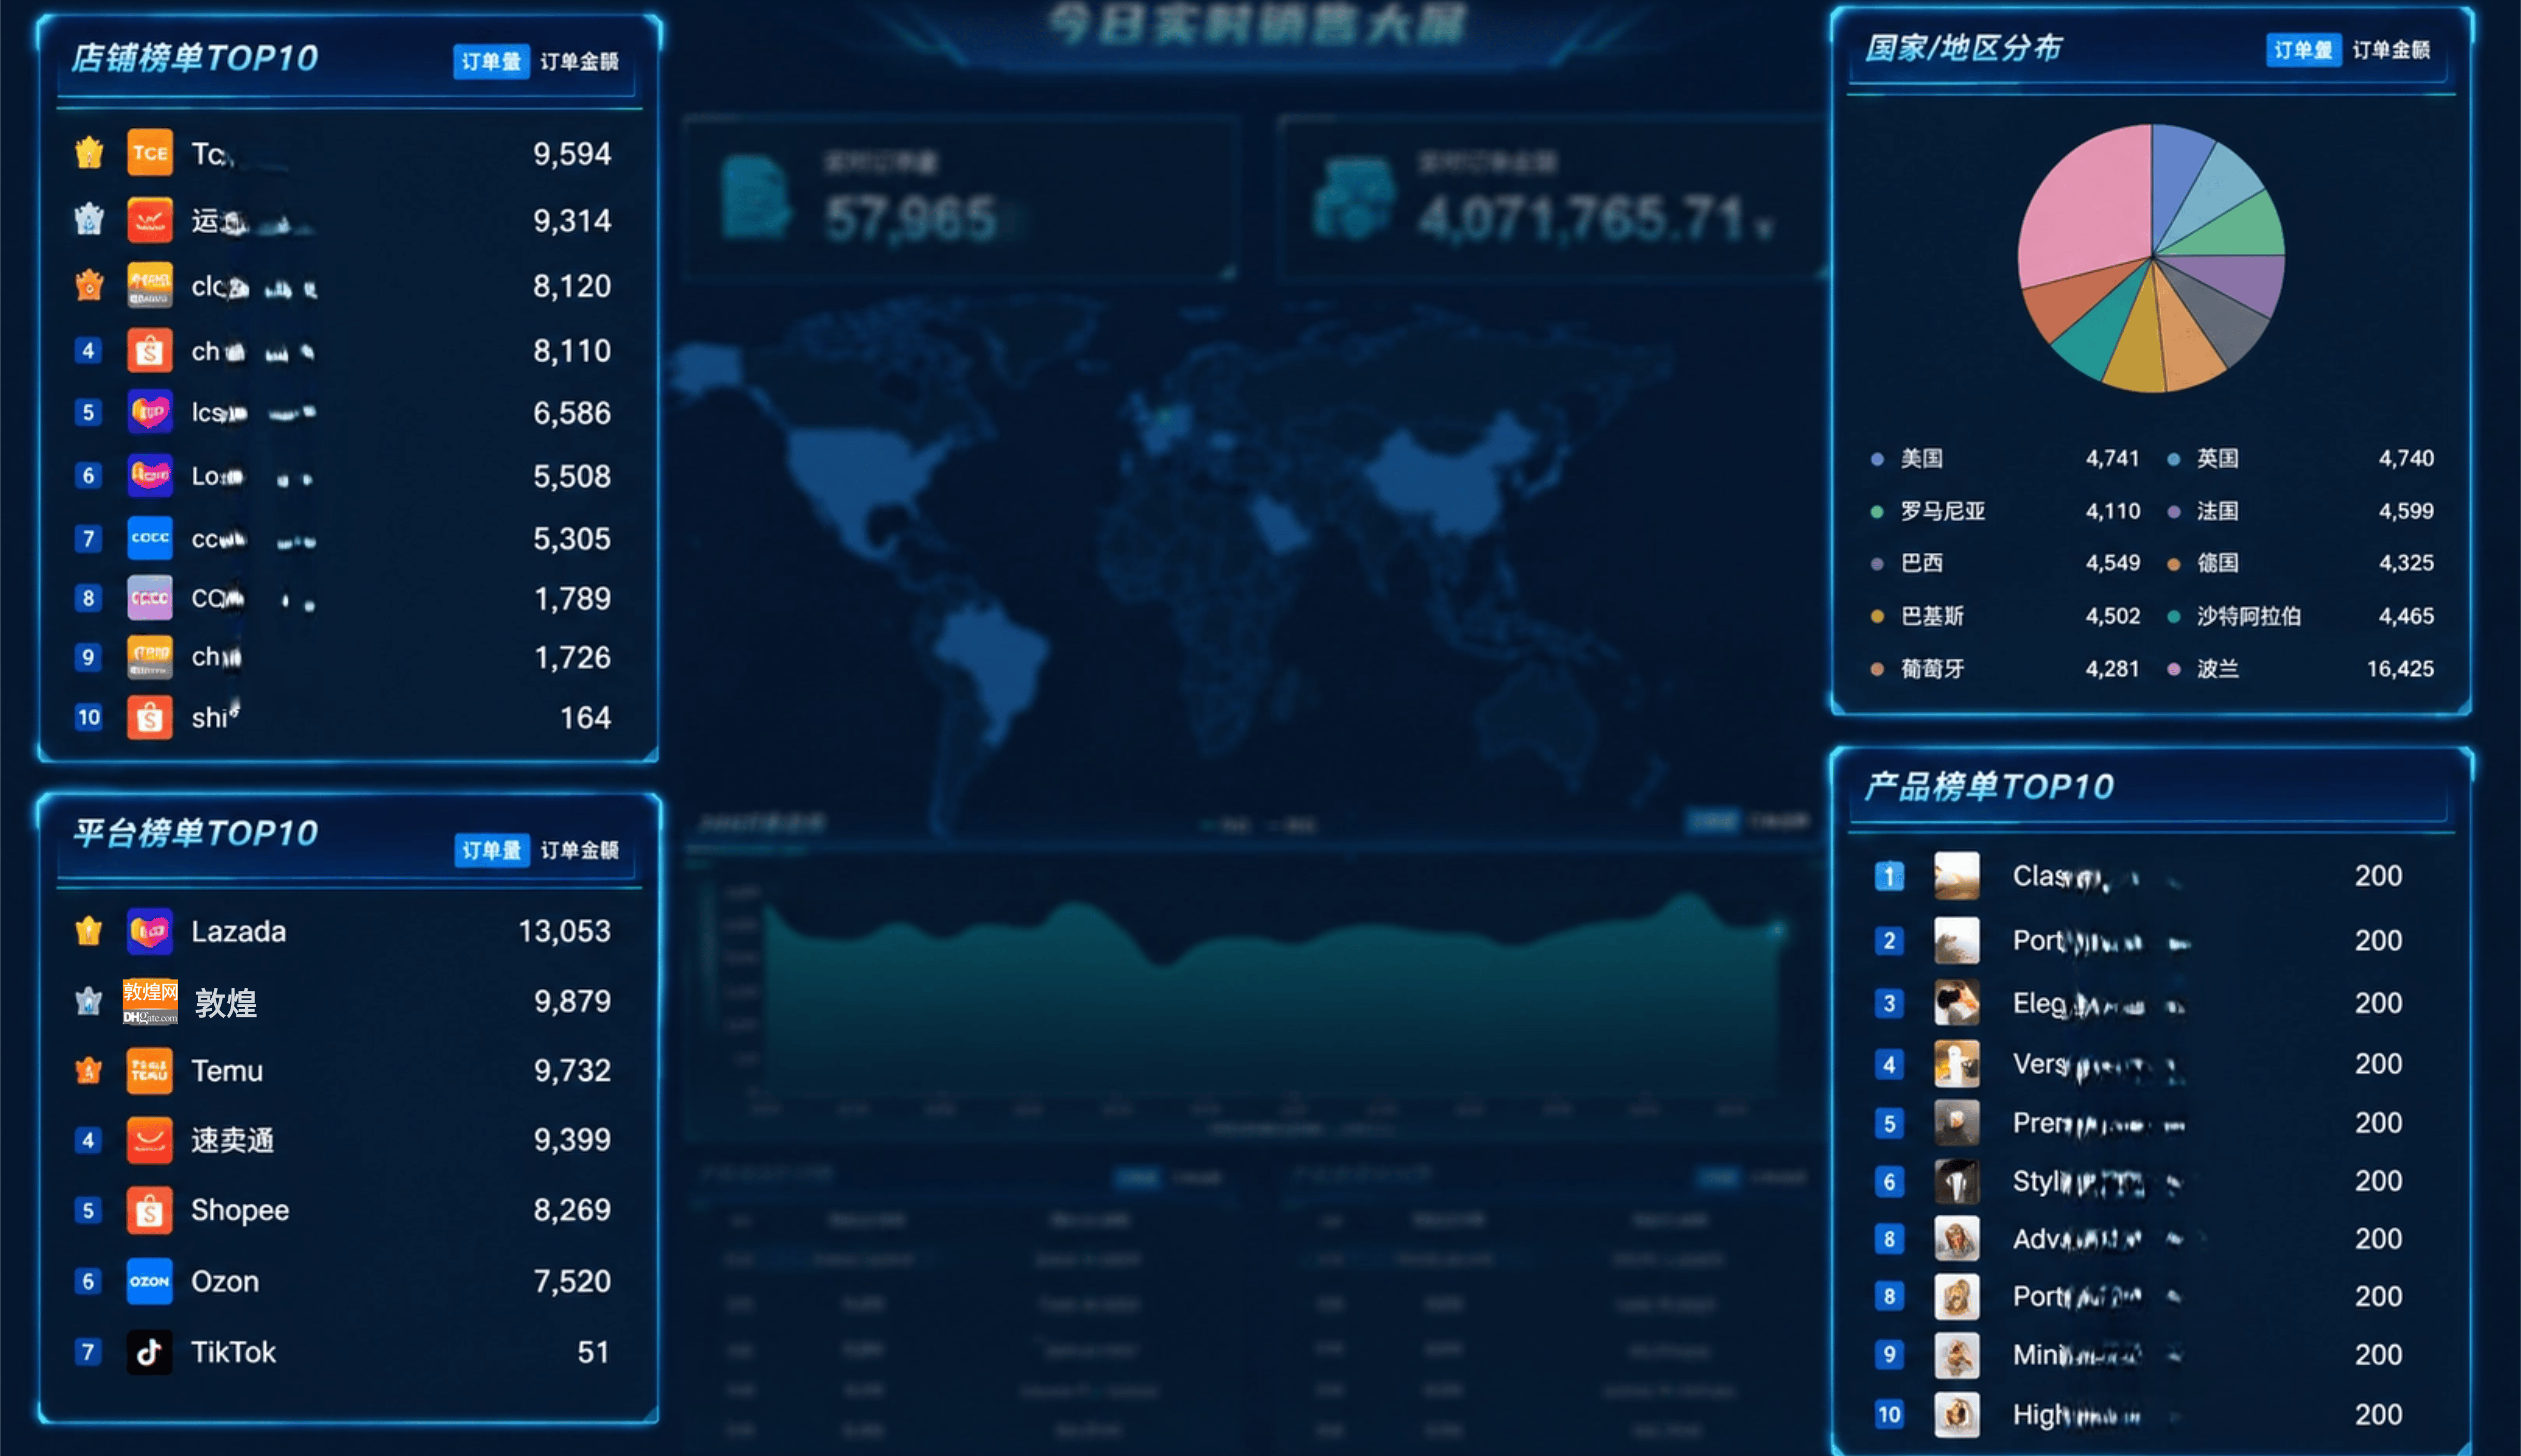Select 订单量 tab in store ranking

(x=491, y=61)
